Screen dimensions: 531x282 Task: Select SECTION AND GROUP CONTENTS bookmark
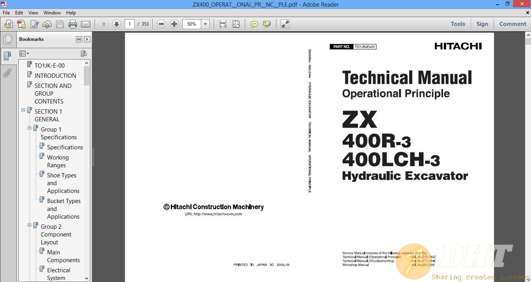click(53, 93)
